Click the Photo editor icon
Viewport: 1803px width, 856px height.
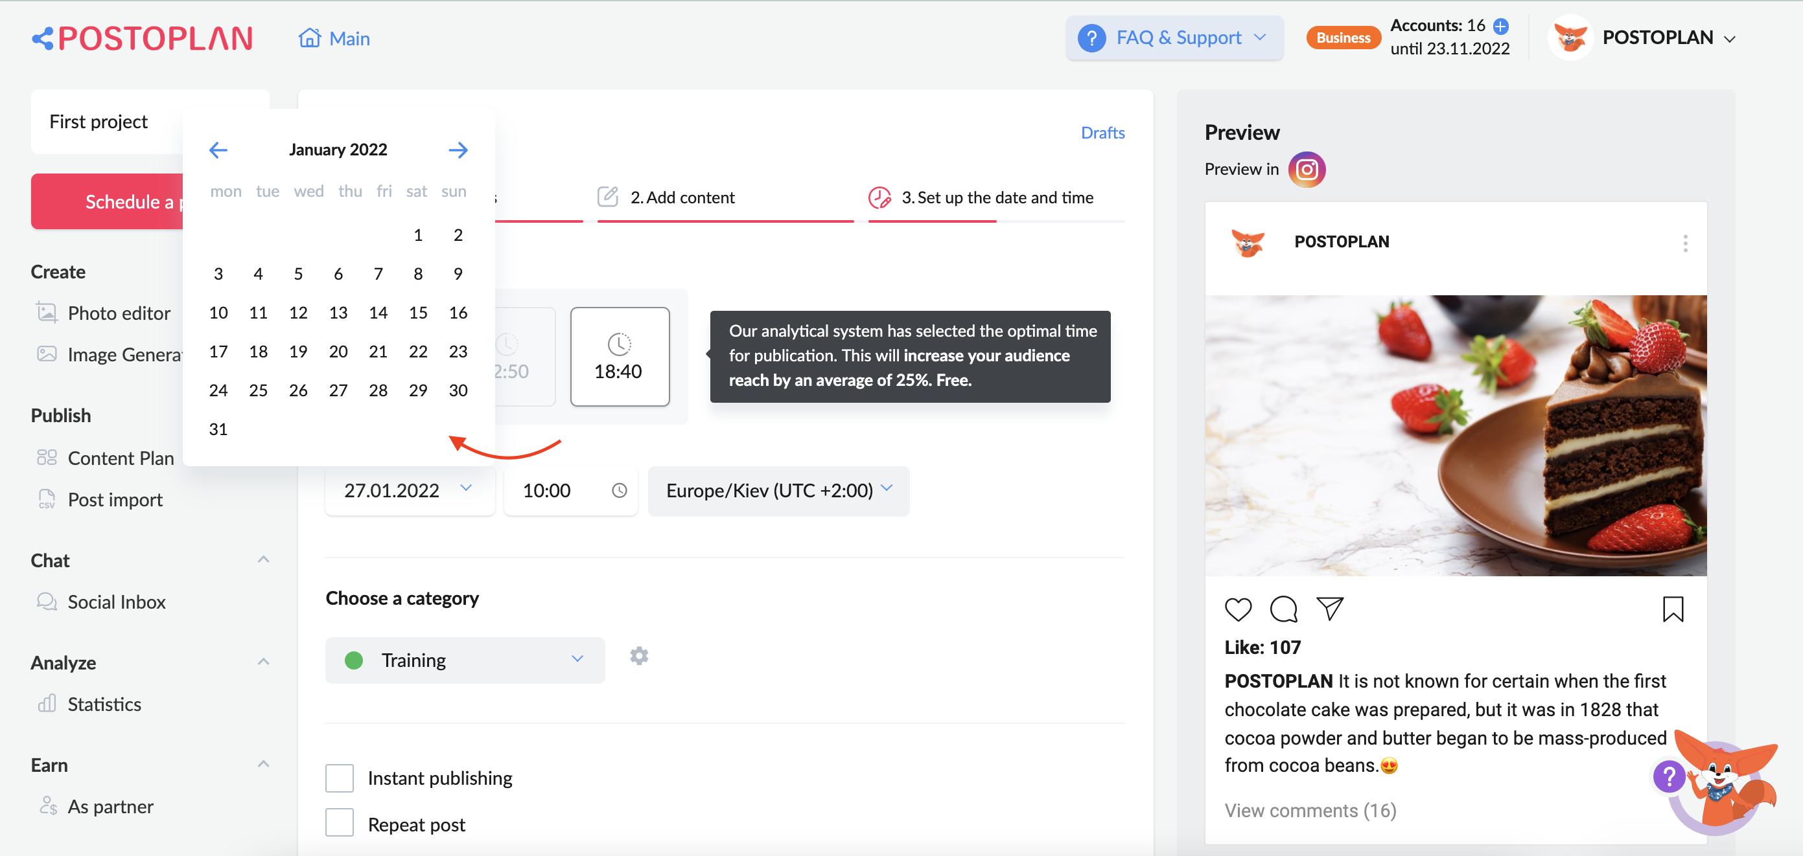pyautogui.click(x=47, y=312)
